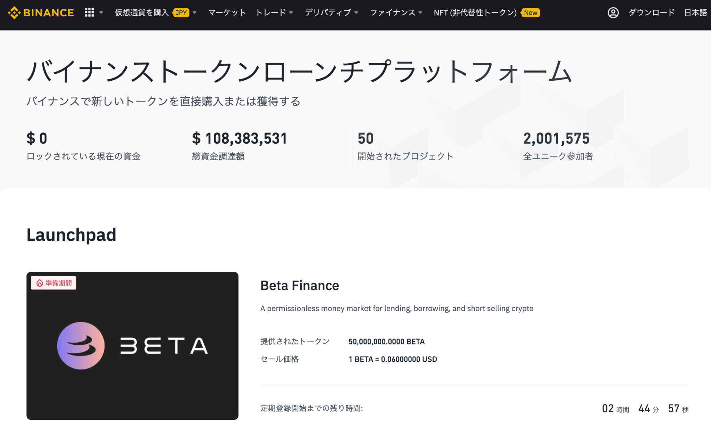Image resolution: width=711 pixels, height=447 pixels.
Task: Click the 1 BETA = 0.06000000 USD price
Action: tap(393, 359)
